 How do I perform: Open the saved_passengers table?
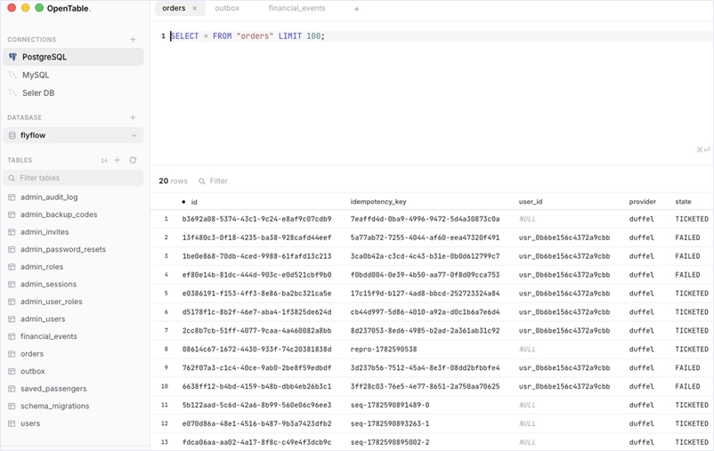pyautogui.click(x=53, y=389)
